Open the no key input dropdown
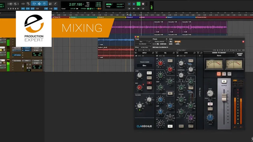253x142 pixels. click(145, 47)
